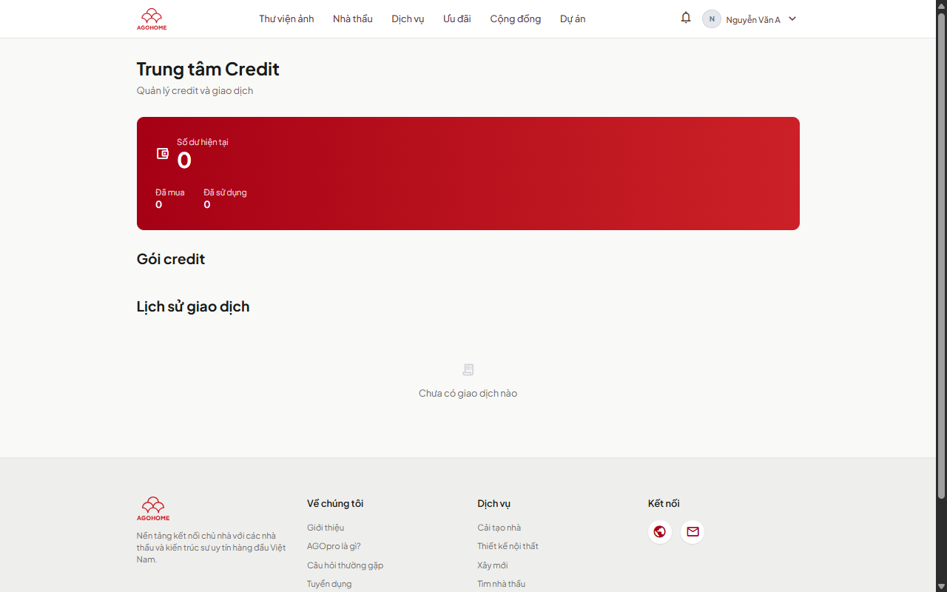Image resolution: width=947 pixels, height=592 pixels.
Task: Go to the Nhà thầu menu
Action: [353, 19]
